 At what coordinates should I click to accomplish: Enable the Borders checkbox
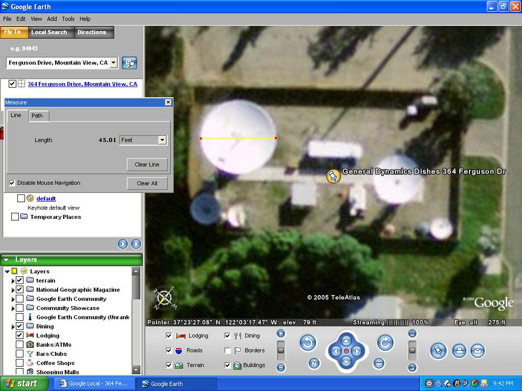[228, 350]
